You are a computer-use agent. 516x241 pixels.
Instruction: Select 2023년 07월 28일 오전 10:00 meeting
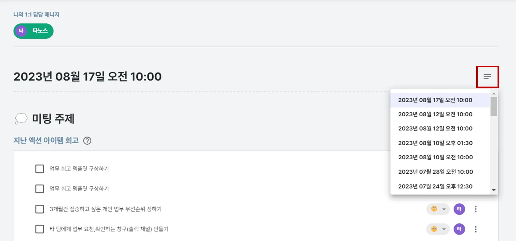435,172
